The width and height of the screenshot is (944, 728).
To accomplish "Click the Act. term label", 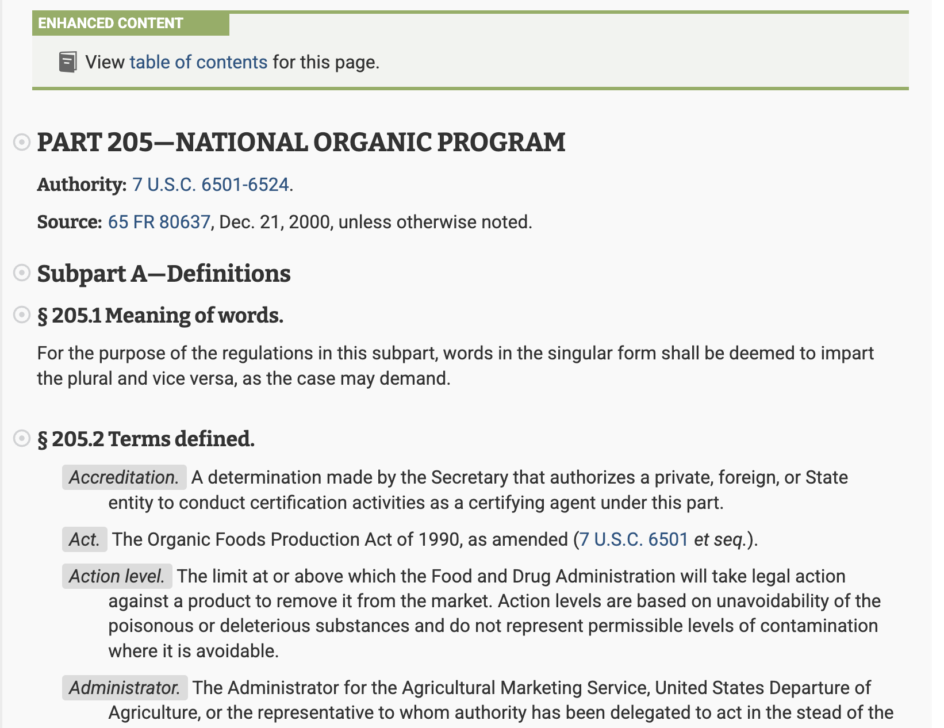I will coord(85,539).
